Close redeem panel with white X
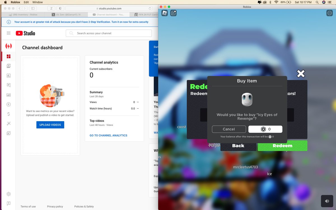The height and width of the screenshot is (210, 336). coord(301,74)
